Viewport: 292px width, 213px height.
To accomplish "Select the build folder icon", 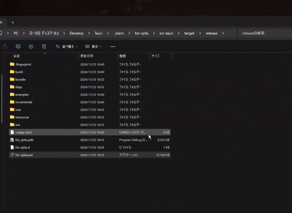I will click(12, 72).
